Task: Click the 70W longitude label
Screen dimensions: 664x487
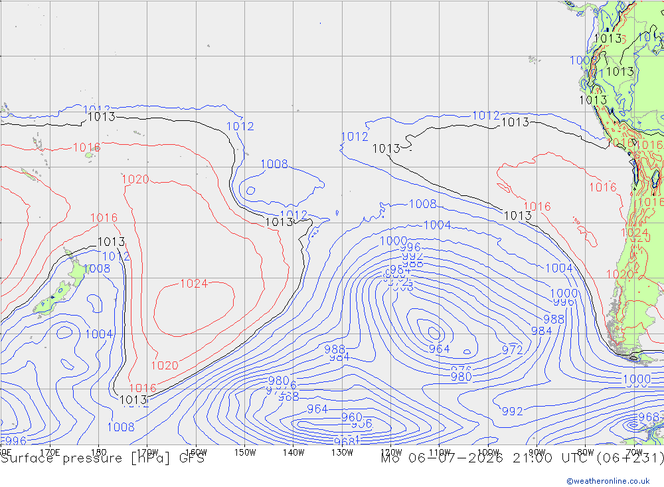Action: [x=634, y=452]
